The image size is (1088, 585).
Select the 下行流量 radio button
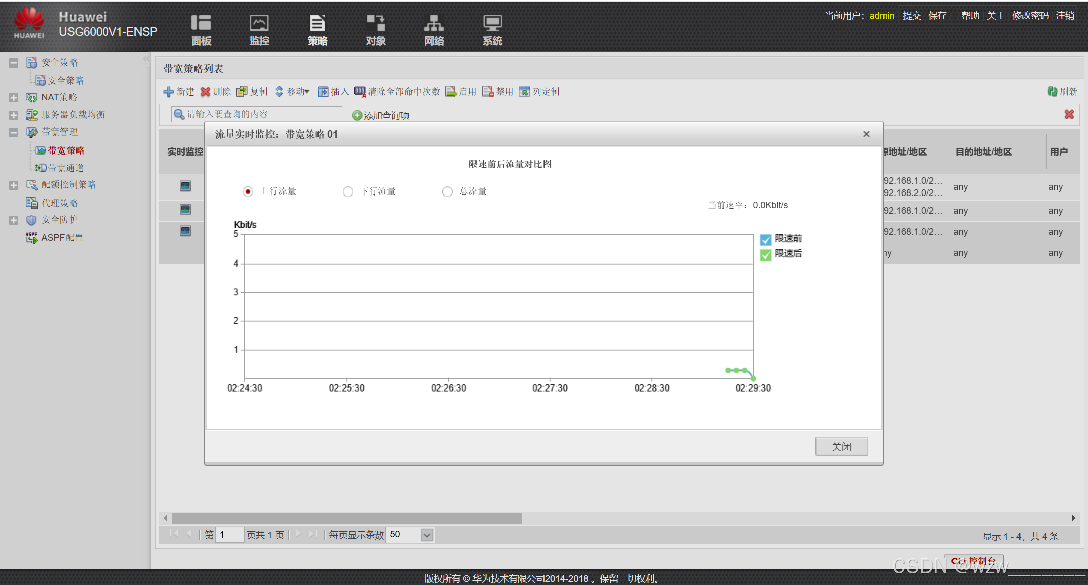click(x=348, y=192)
